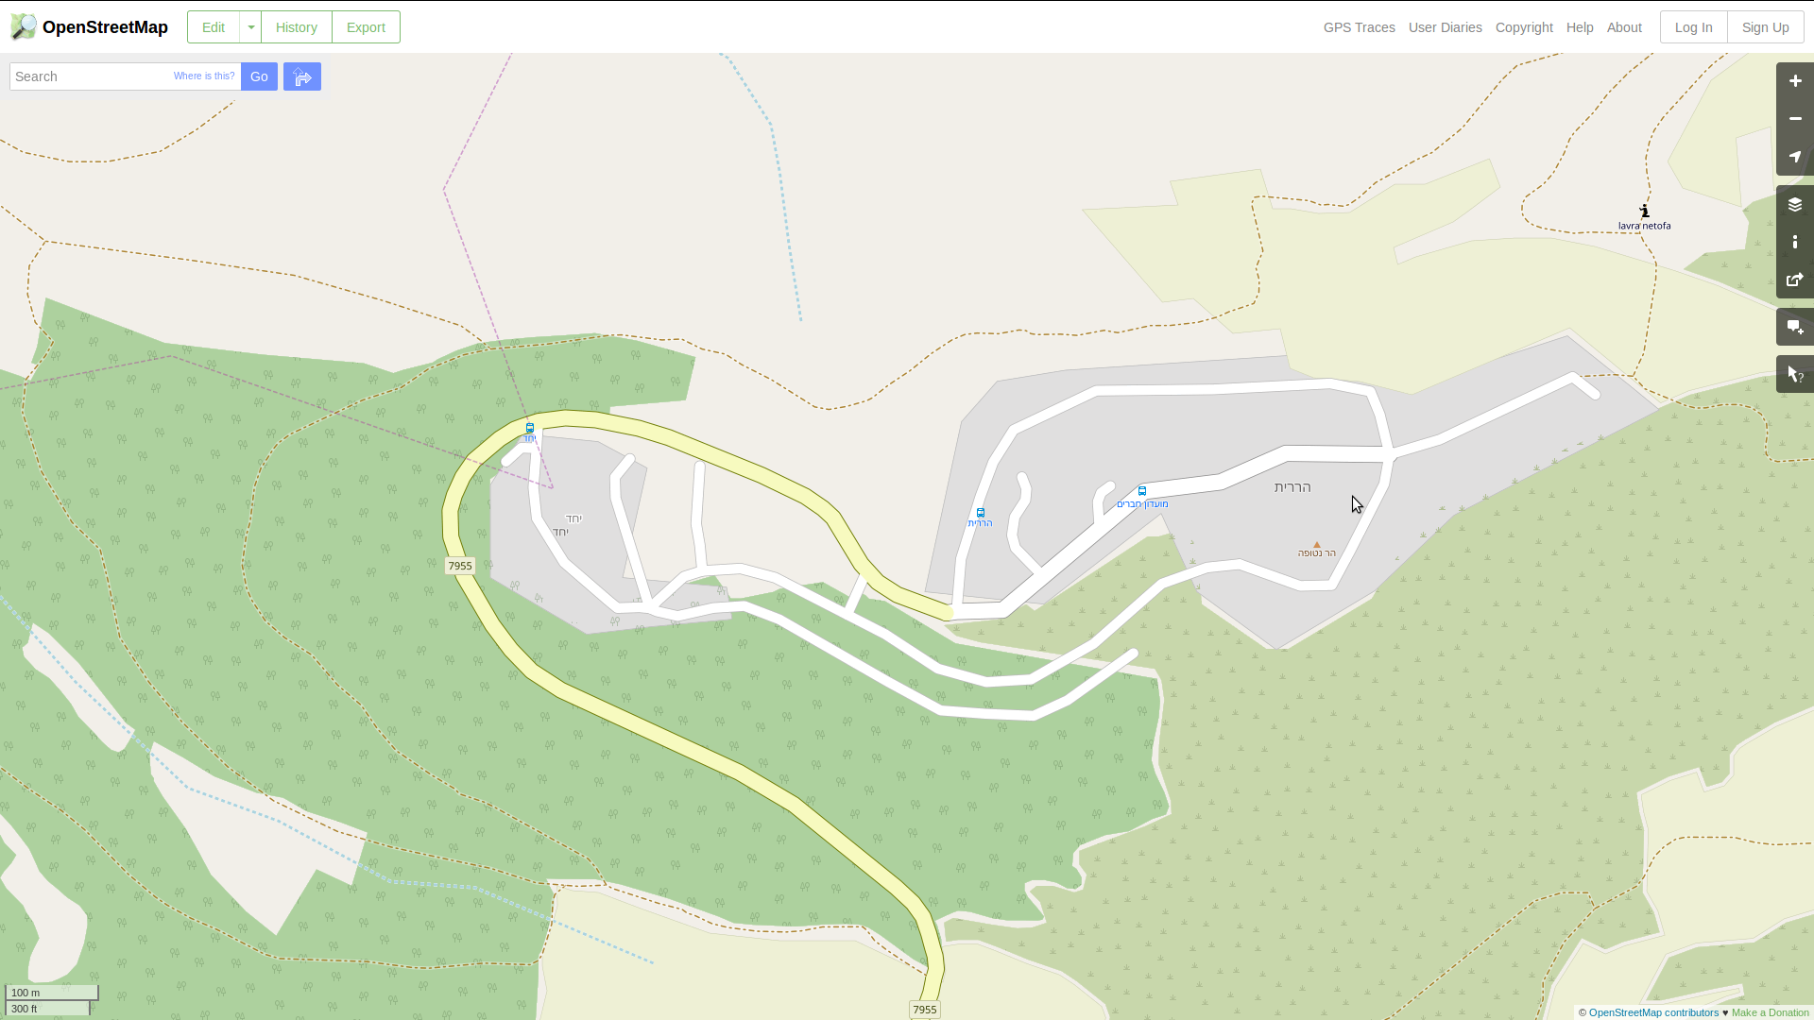
Task: Click the lavra netofa info marker
Action: point(1645,212)
